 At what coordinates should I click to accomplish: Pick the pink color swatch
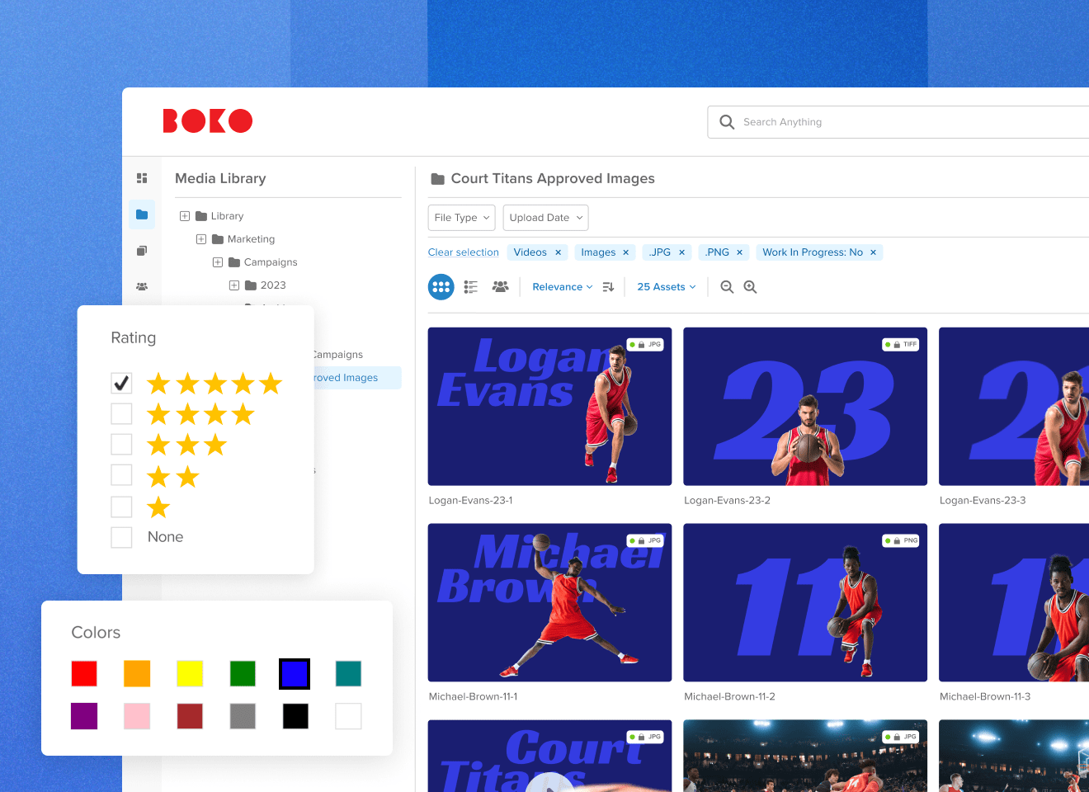click(137, 716)
